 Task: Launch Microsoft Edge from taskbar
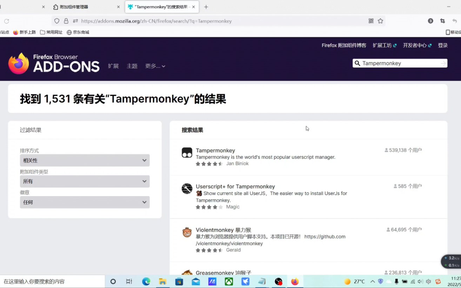click(x=146, y=281)
